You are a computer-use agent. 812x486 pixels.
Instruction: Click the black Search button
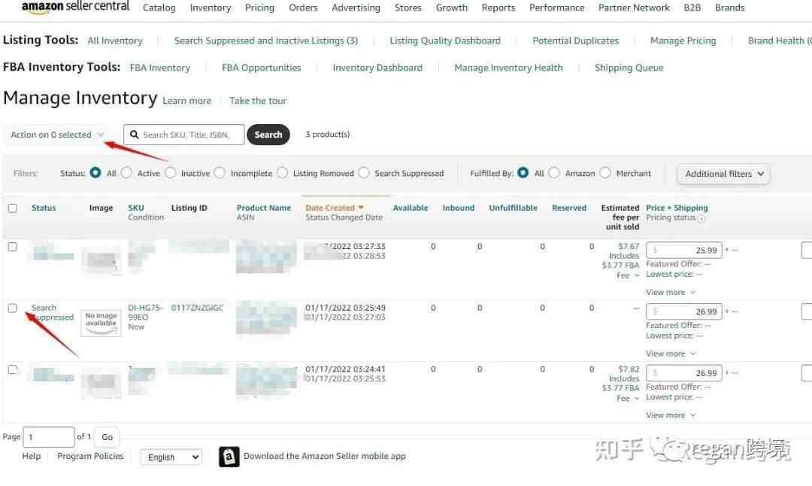pos(268,135)
